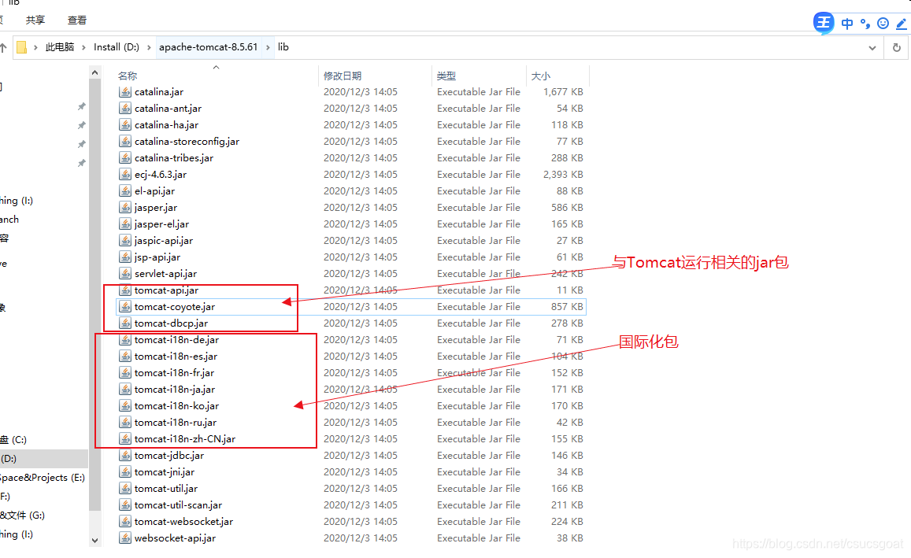This screenshot has height=558, width=911.
Task: Toggle the Chinese input mode indicator
Action: point(847,24)
